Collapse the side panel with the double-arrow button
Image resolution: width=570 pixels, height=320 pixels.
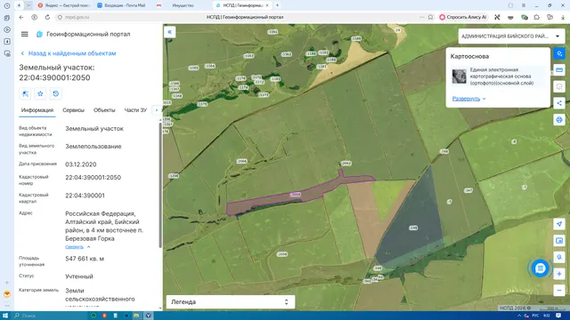170,32
